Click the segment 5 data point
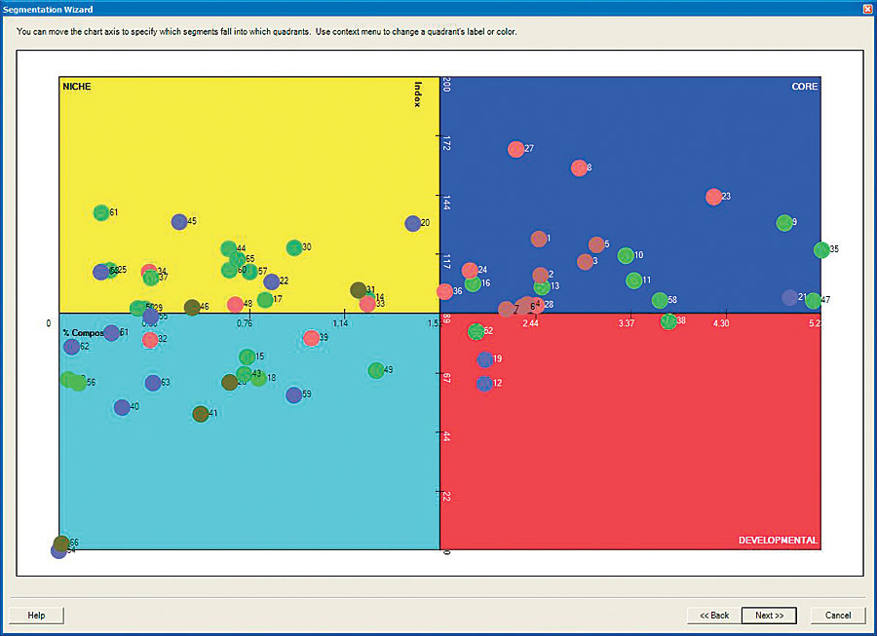 [596, 244]
